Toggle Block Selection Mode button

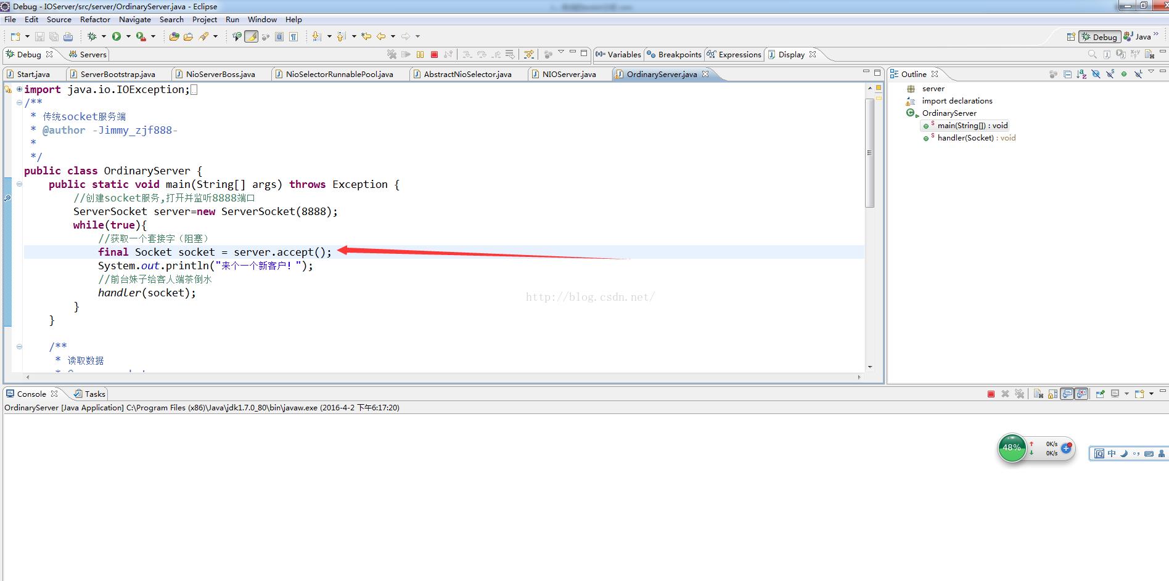tap(279, 36)
